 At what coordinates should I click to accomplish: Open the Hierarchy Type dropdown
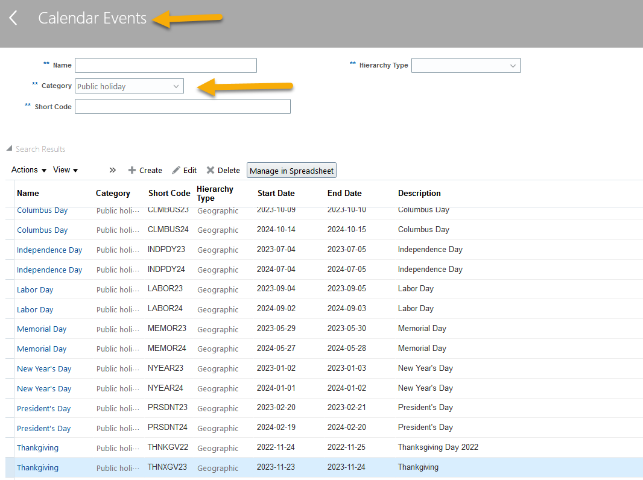(513, 65)
